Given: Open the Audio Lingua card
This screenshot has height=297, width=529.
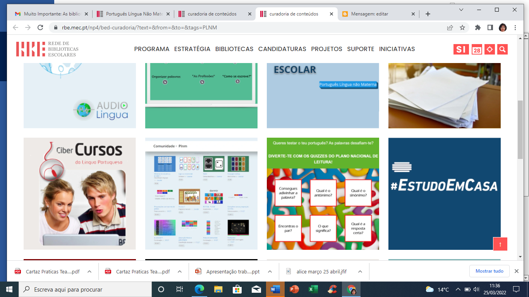Looking at the screenshot, I should coord(80,96).
